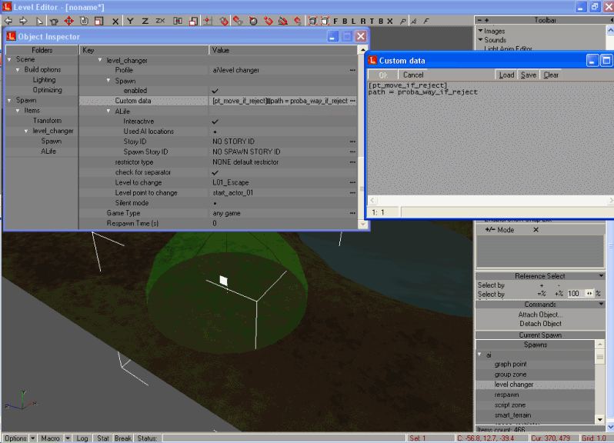The image size is (614, 443).
Task: Click Custom data horizontal scrollbar left arrow
Action: point(372,201)
